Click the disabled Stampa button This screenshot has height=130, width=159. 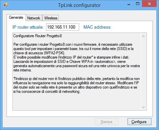106,122
